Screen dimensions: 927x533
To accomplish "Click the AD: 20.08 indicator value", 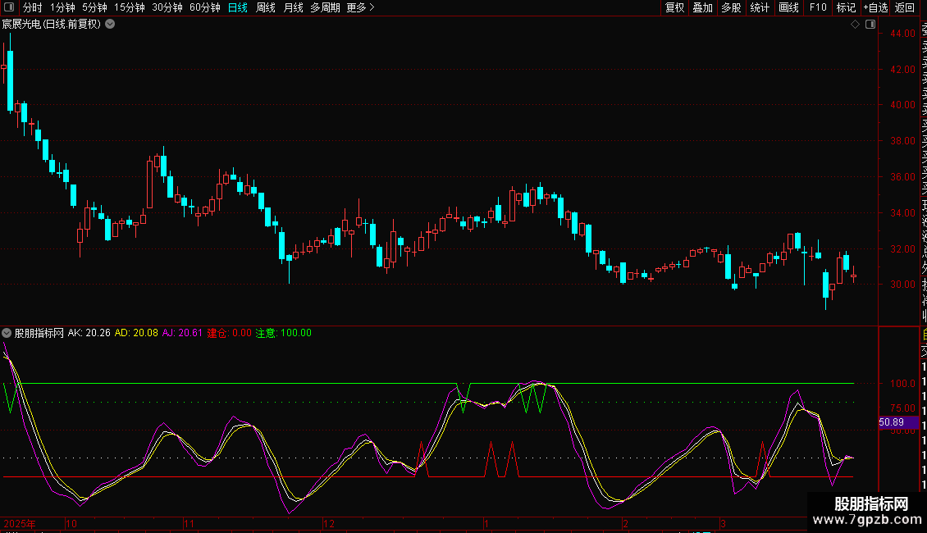I will click(136, 333).
